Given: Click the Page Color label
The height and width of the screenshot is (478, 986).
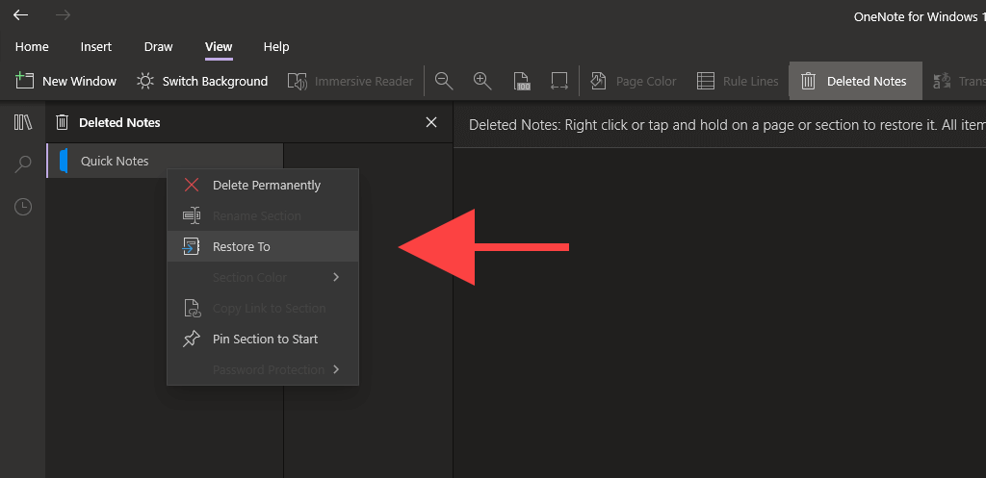Looking at the screenshot, I should click(646, 82).
